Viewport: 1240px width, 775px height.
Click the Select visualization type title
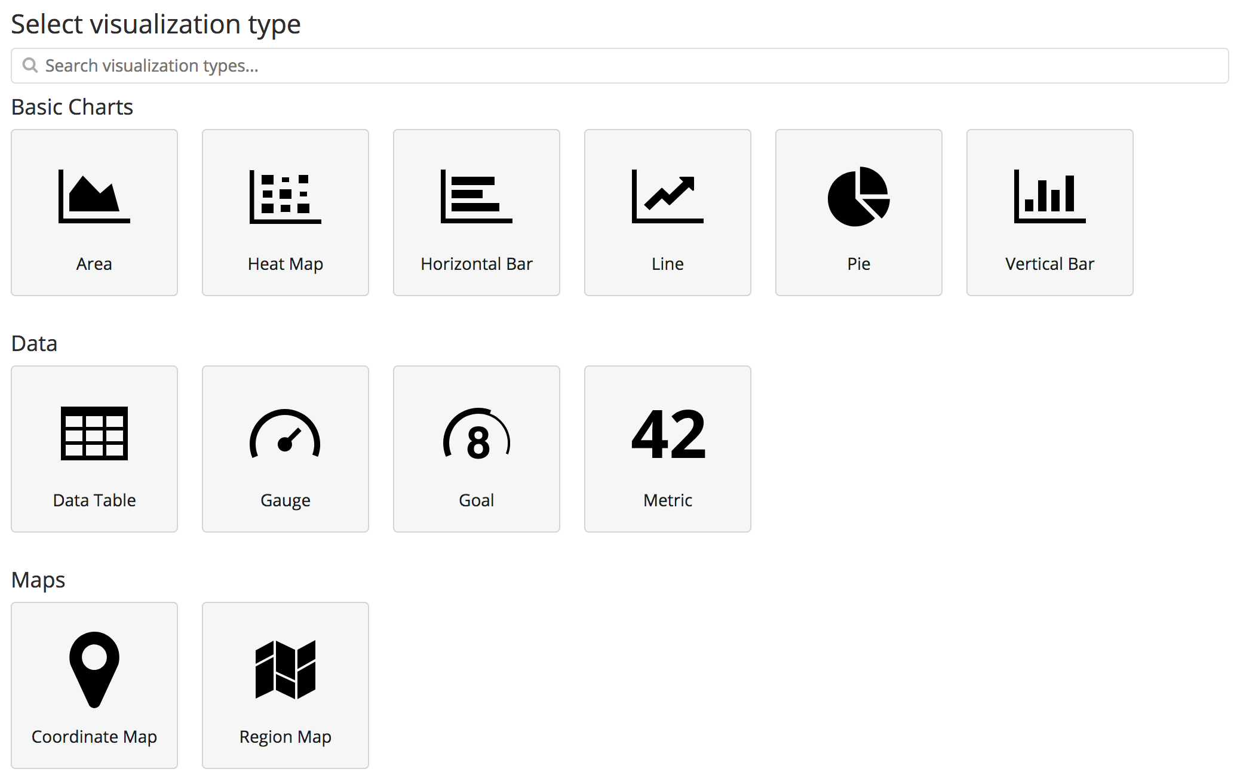[156, 25]
